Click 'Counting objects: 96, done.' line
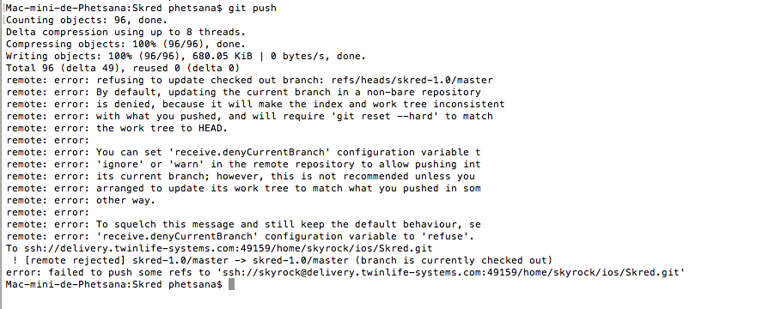Image resolution: width=775 pixels, height=309 pixels. (87, 21)
